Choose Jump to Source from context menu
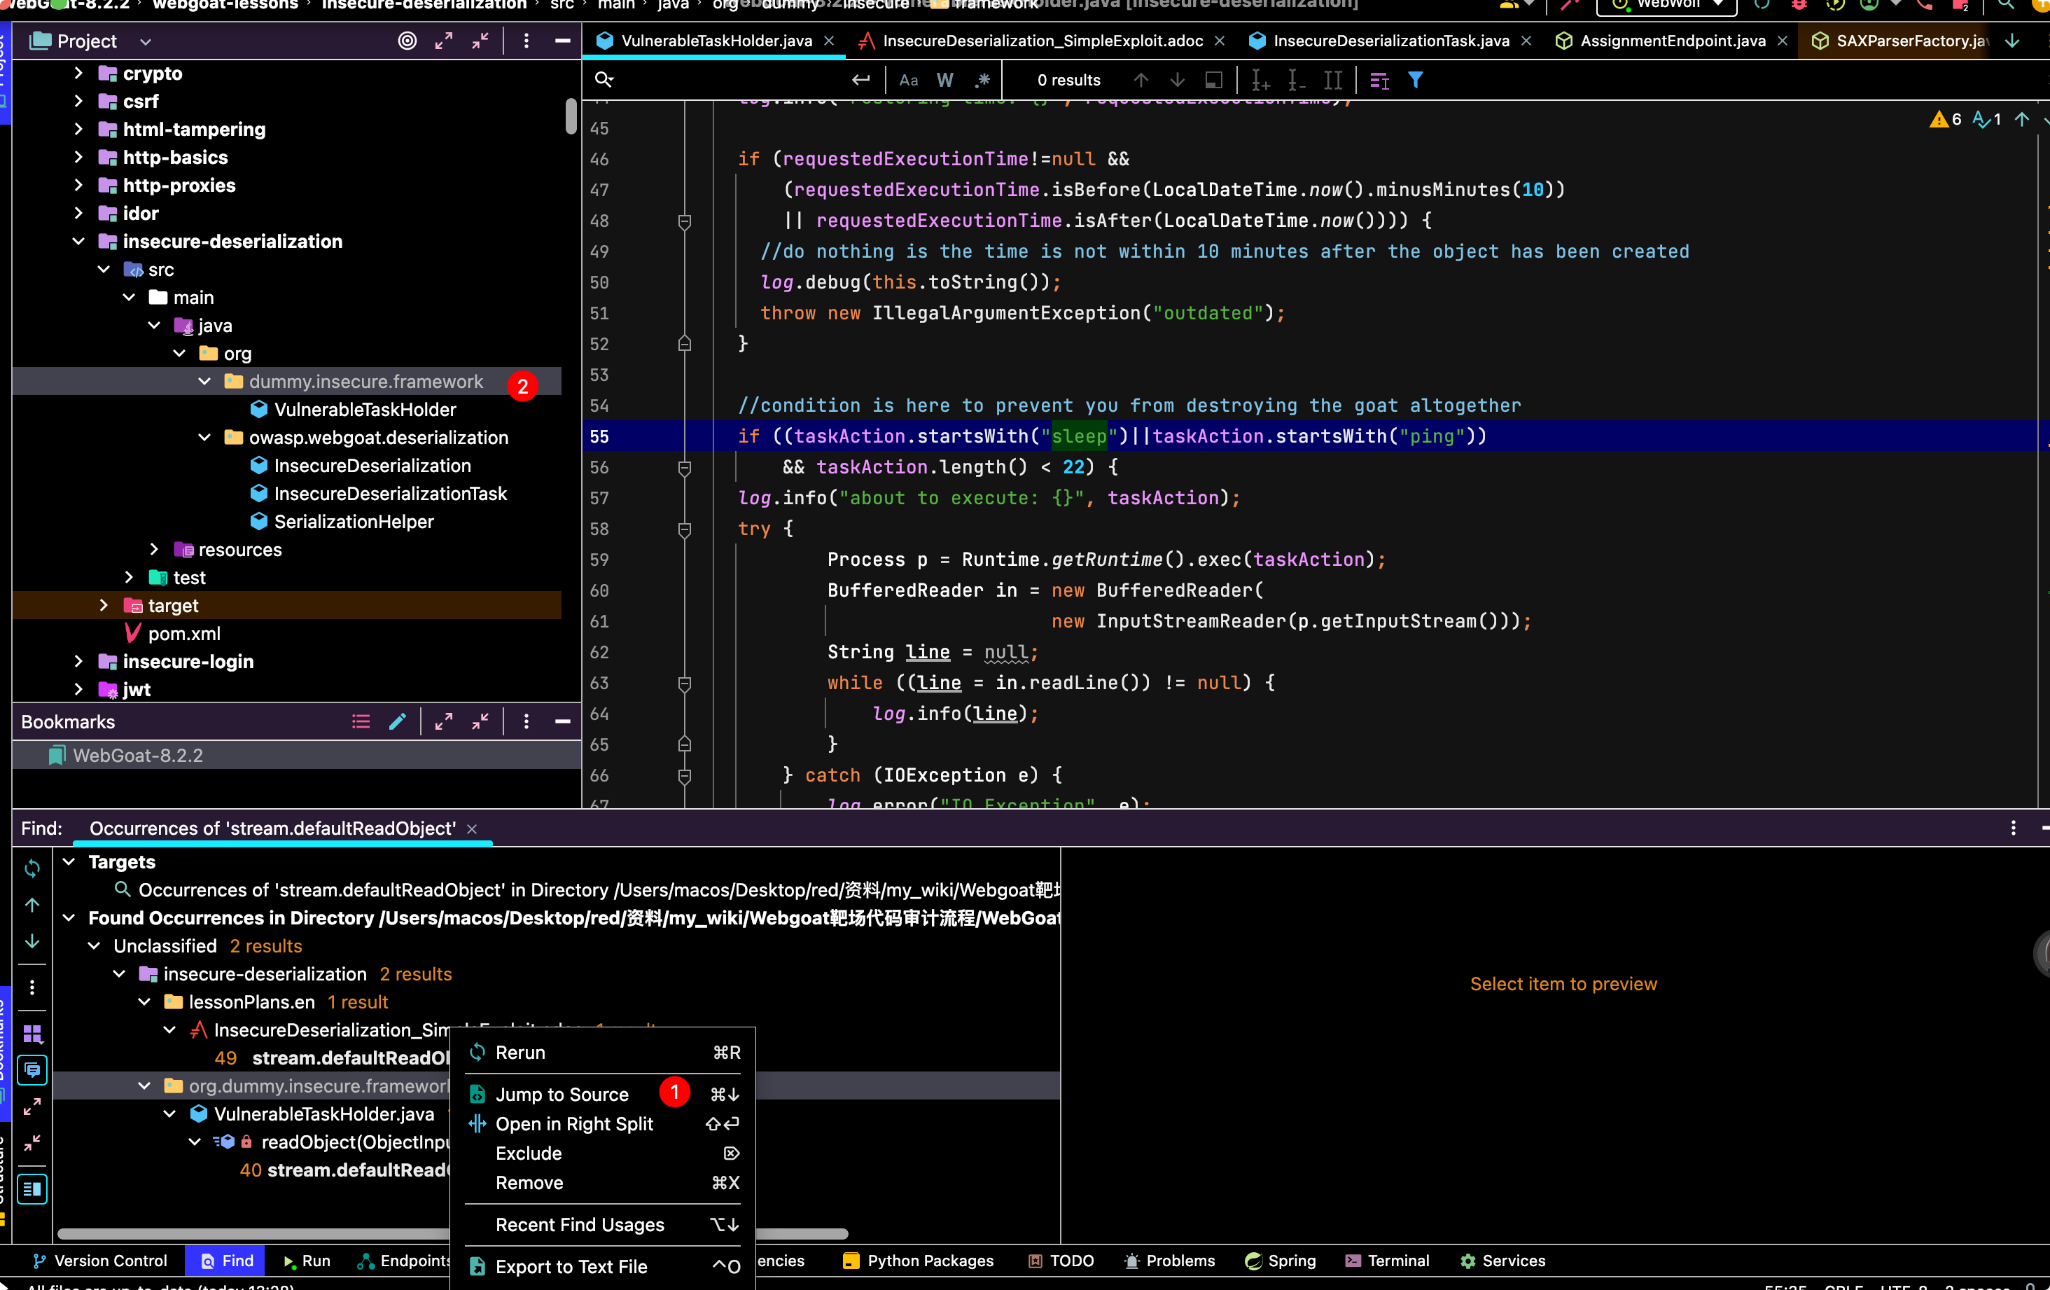The image size is (2050, 1290). (603, 1094)
